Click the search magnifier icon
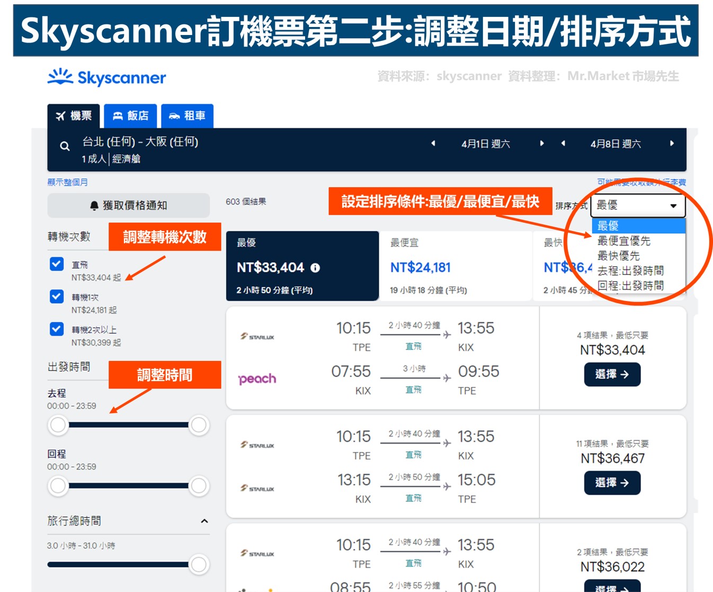 (x=65, y=146)
